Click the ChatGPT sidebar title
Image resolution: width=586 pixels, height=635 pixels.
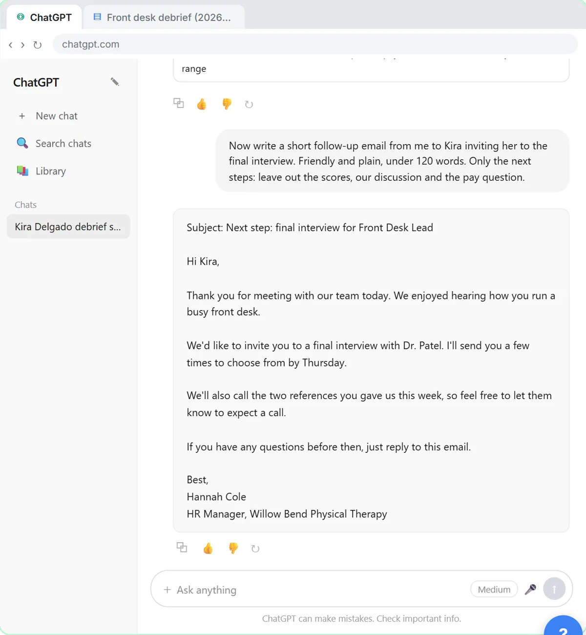36,82
